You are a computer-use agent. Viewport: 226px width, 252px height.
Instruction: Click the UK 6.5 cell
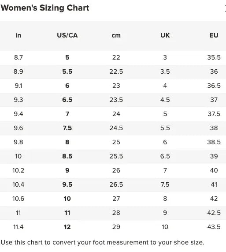point(165,156)
